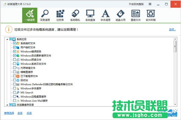
Task: Click the wall icon for Windows Defender entry
Action: point(18,84)
